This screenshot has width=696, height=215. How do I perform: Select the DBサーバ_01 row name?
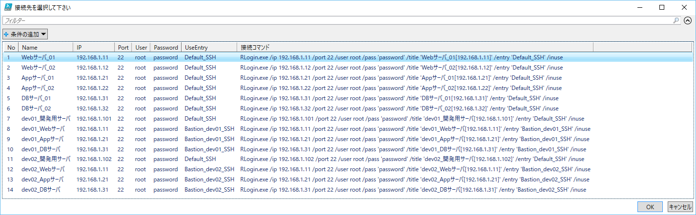(x=36, y=98)
